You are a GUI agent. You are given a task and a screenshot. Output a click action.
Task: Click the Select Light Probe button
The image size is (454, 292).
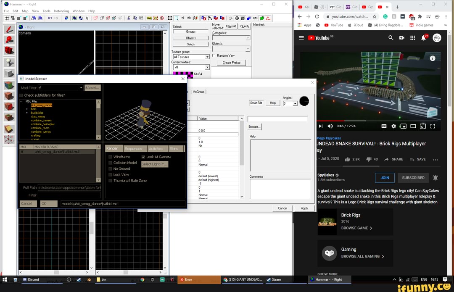154,164
